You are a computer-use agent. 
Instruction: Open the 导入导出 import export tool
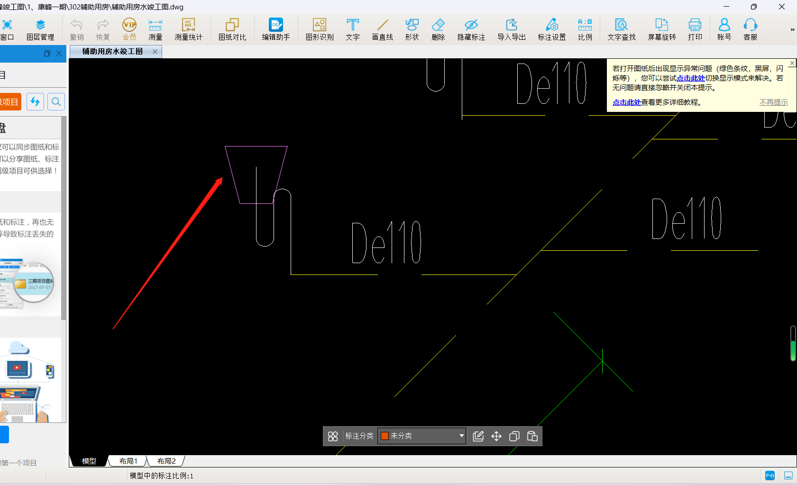(512, 29)
